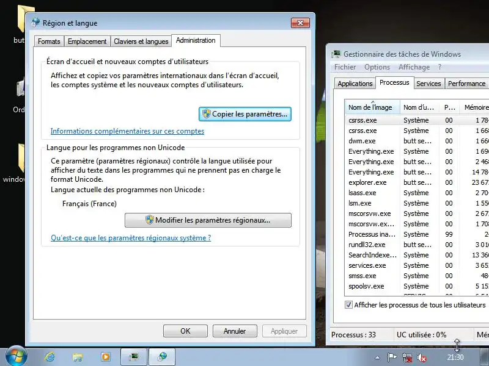Image resolution: width=489 pixels, height=366 pixels.
Task: Select the services.exe process row
Action: [x=417, y=265]
